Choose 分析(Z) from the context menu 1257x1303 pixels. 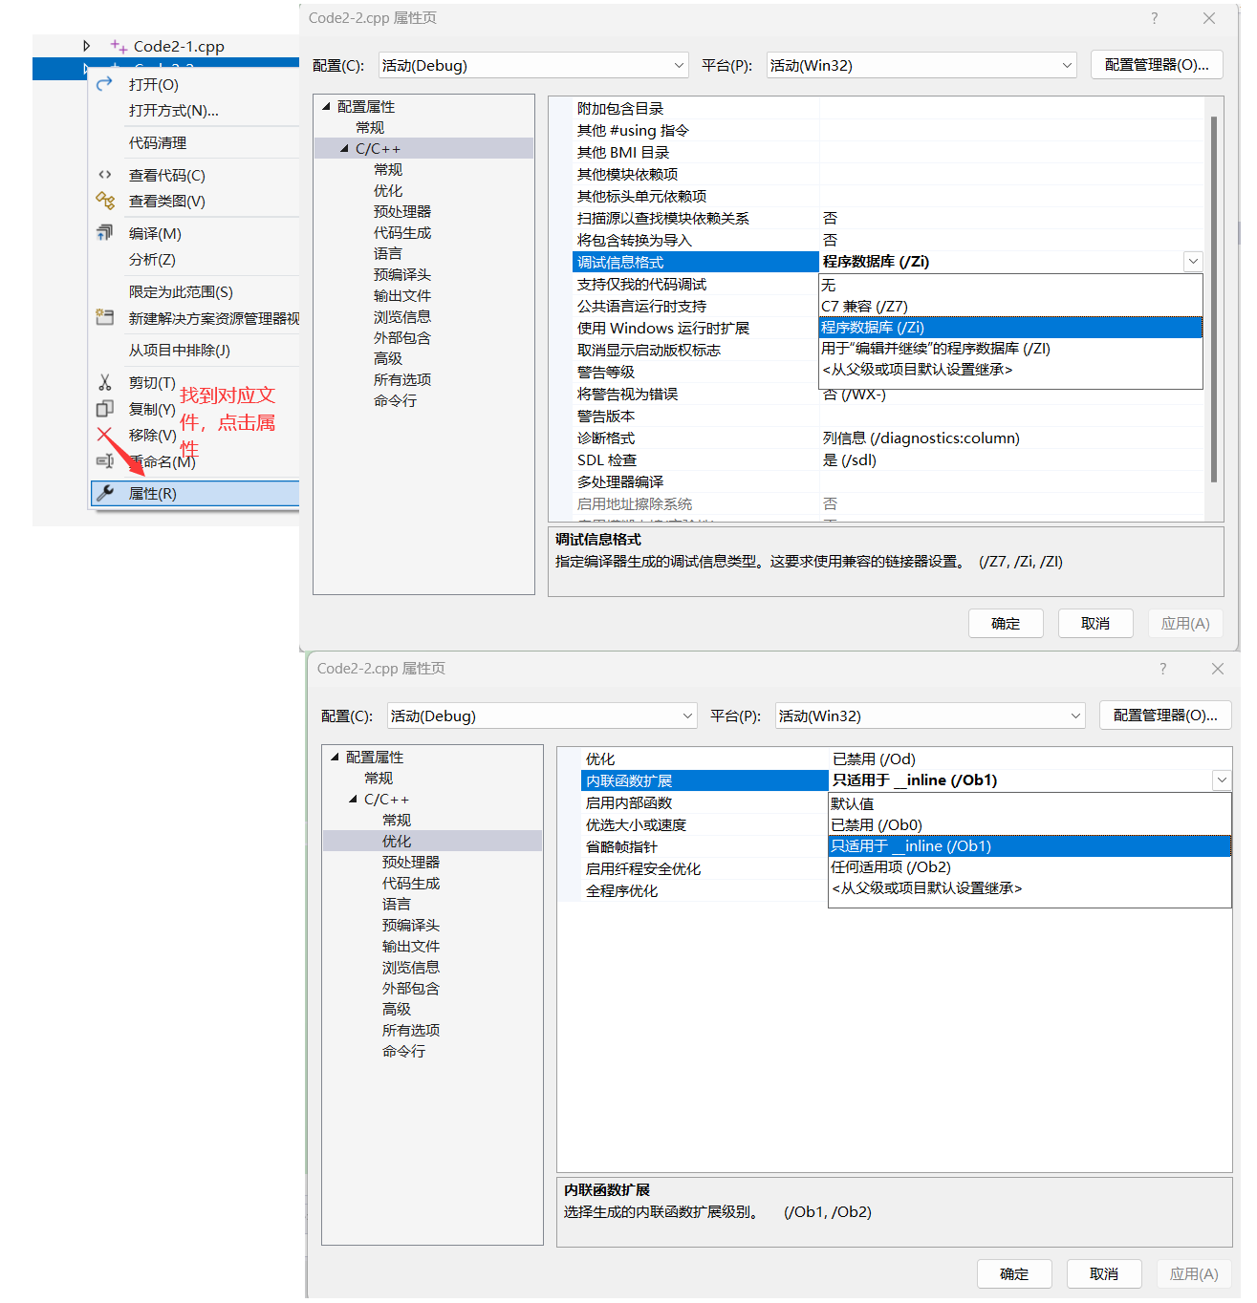tap(152, 260)
